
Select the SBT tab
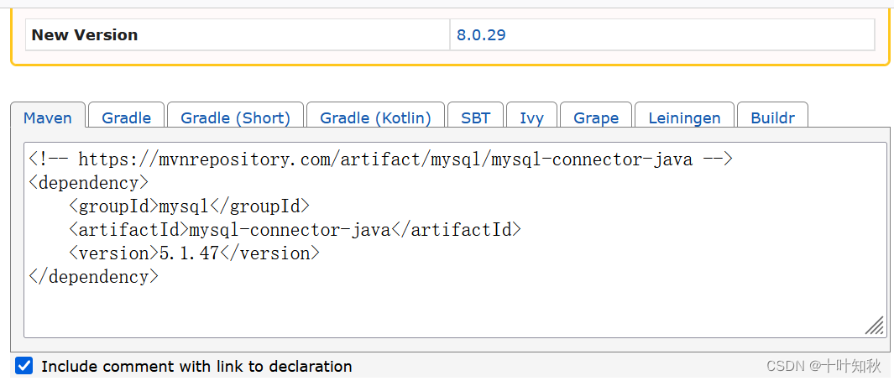tap(475, 115)
